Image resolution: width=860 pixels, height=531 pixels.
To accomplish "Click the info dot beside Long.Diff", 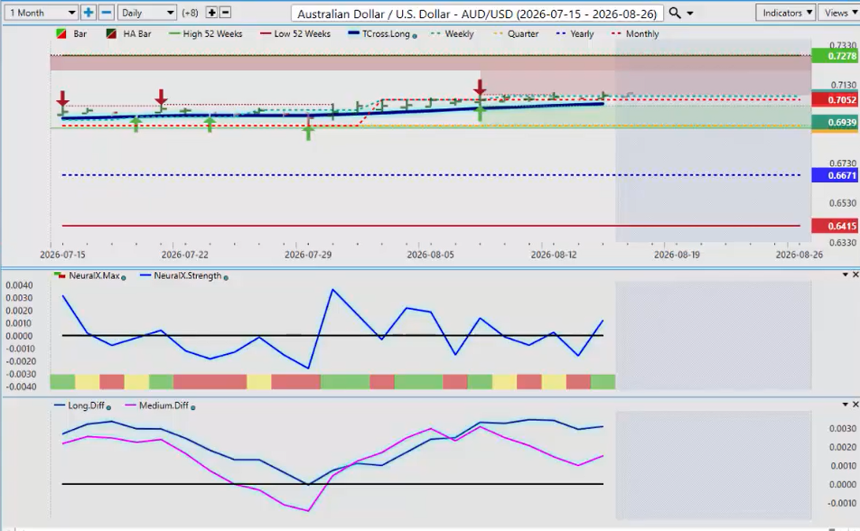I will click(108, 407).
